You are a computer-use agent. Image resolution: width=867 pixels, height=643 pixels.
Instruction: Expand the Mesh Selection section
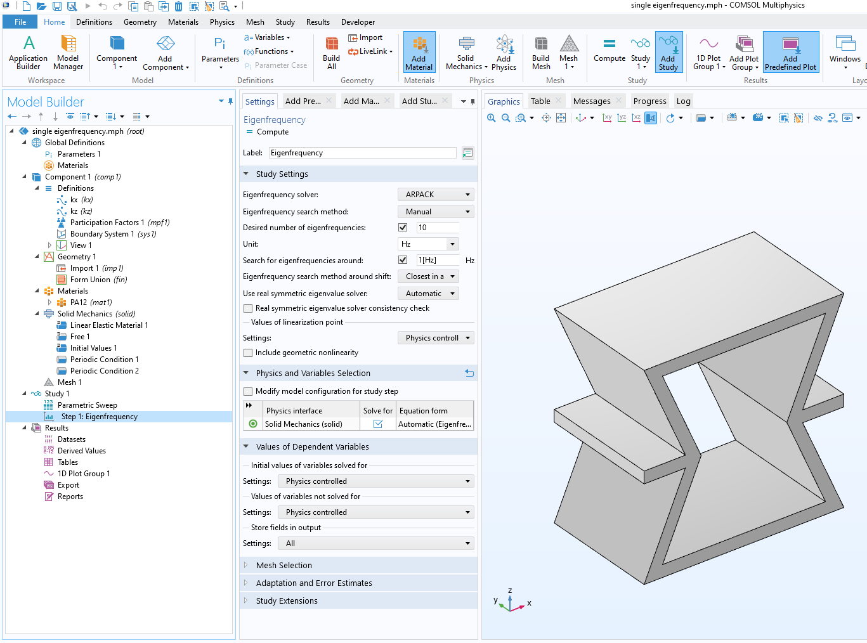coord(284,566)
